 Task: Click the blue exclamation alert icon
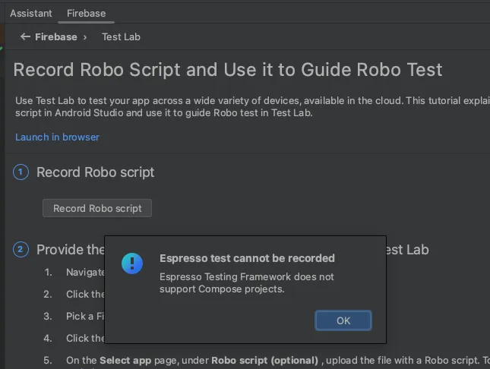click(x=132, y=263)
